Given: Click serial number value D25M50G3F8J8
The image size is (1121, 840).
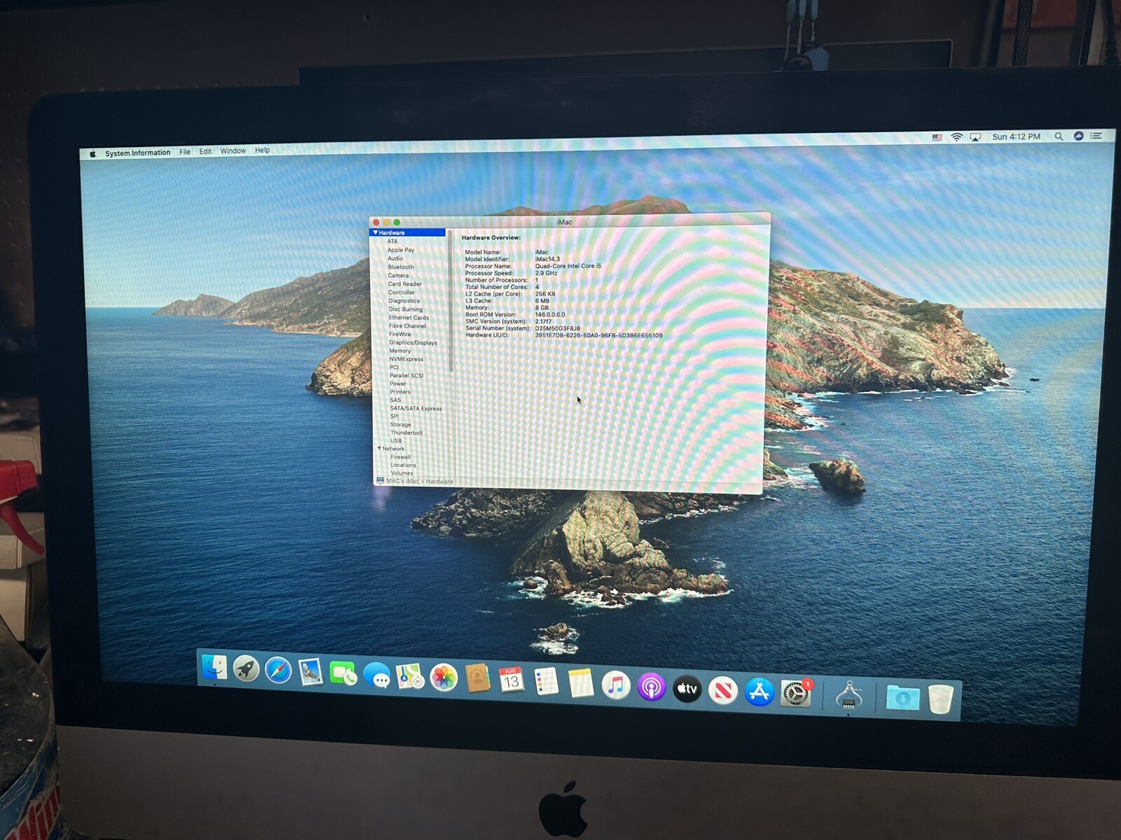Looking at the screenshot, I should (558, 328).
